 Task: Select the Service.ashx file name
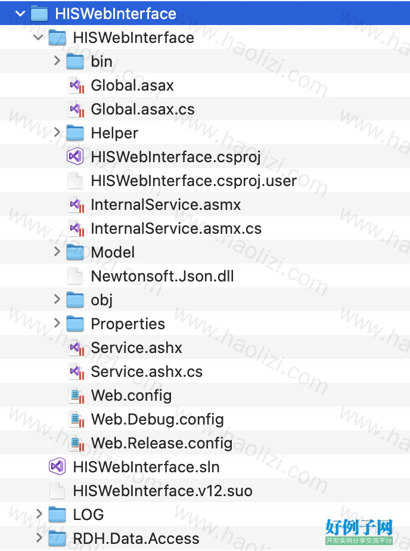[x=136, y=348]
